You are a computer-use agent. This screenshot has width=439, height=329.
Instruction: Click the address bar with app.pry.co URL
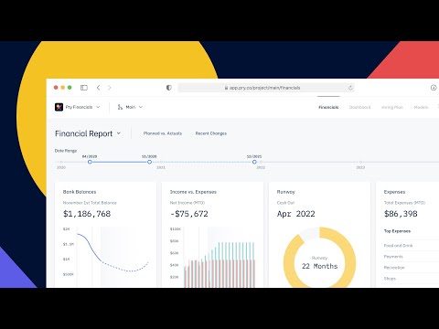266,88
